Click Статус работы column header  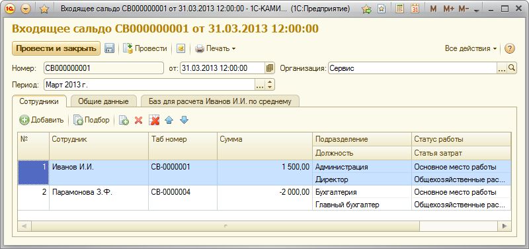(461, 139)
